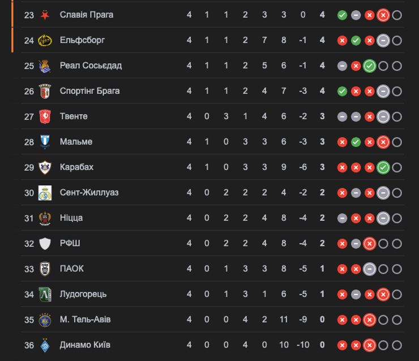This screenshot has height=361, width=419.
Task: Click the Ельфсборг club logo
Action: tap(45, 40)
